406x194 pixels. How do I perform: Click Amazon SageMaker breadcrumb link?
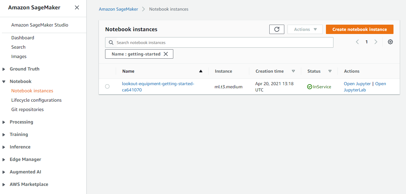pyautogui.click(x=119, y=9)
